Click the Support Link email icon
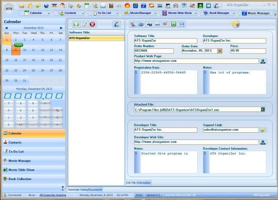The height and width of the screenshot is (200, 278). coord(263,130)
